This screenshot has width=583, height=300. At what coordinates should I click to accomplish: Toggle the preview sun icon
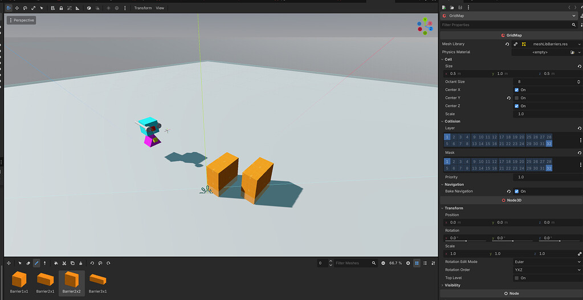109,8
